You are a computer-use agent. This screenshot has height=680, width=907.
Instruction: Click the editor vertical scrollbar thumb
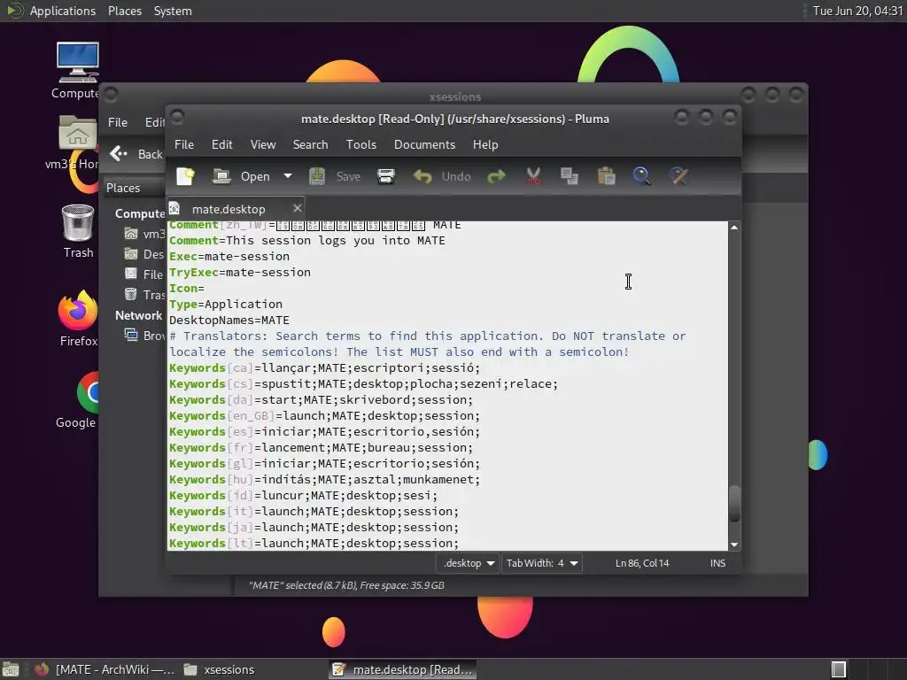734,504
